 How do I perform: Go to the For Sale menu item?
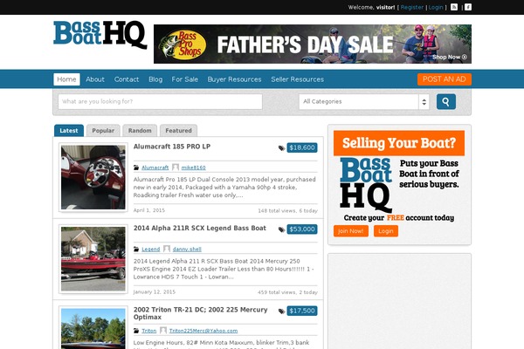(x=185, y=79)
